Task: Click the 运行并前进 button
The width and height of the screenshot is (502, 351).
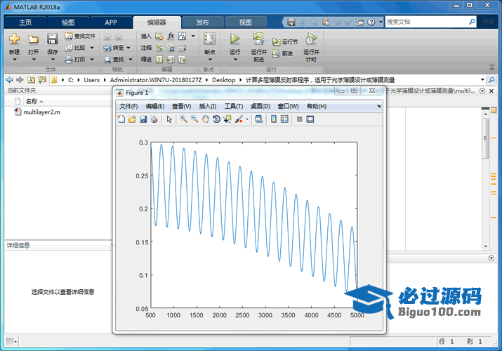Action: pos(258,47)
